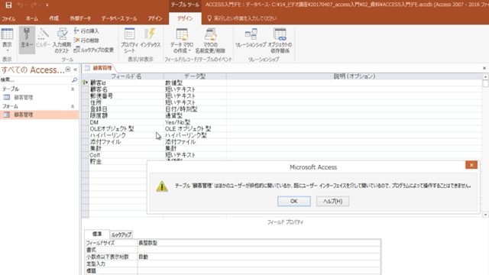The height and width of the screenshot is (275, 489).
Task: Click the 自動 decimal places value
Action: pyautogui.click(x=259, y=257)
